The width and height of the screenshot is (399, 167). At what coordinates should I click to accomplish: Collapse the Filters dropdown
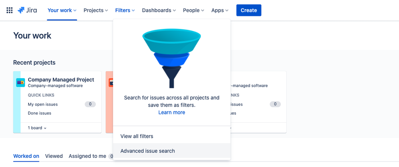click(125, 10)
